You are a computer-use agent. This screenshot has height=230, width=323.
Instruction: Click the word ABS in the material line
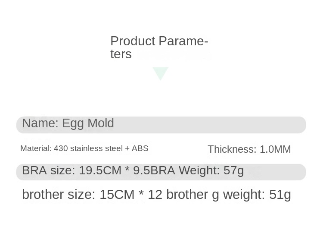tap(140, 148)
